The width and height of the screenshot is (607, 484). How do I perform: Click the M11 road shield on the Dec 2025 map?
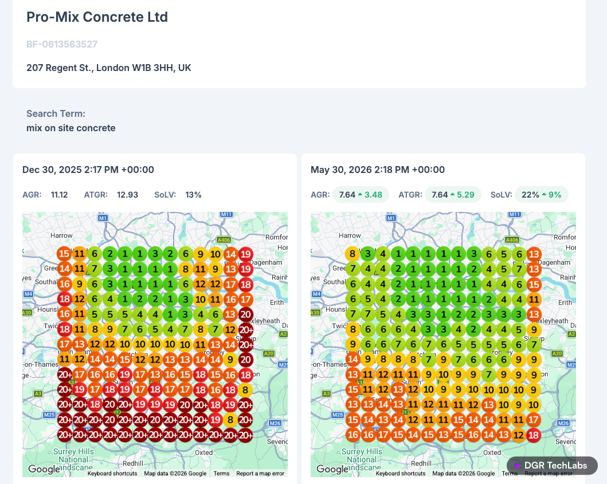(x=226, y=214)
